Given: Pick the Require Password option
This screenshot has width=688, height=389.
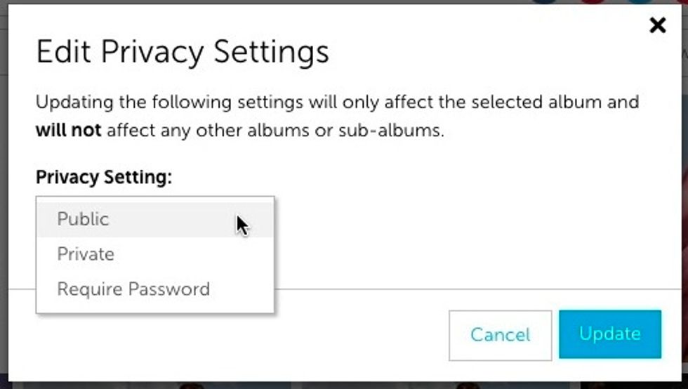Looking at the screenshot, I should (x=155, y=289).
